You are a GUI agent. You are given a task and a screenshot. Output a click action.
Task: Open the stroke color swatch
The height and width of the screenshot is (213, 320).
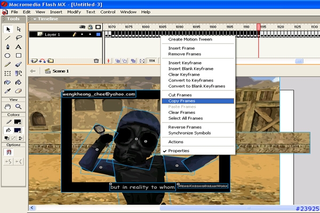point(18,122)
